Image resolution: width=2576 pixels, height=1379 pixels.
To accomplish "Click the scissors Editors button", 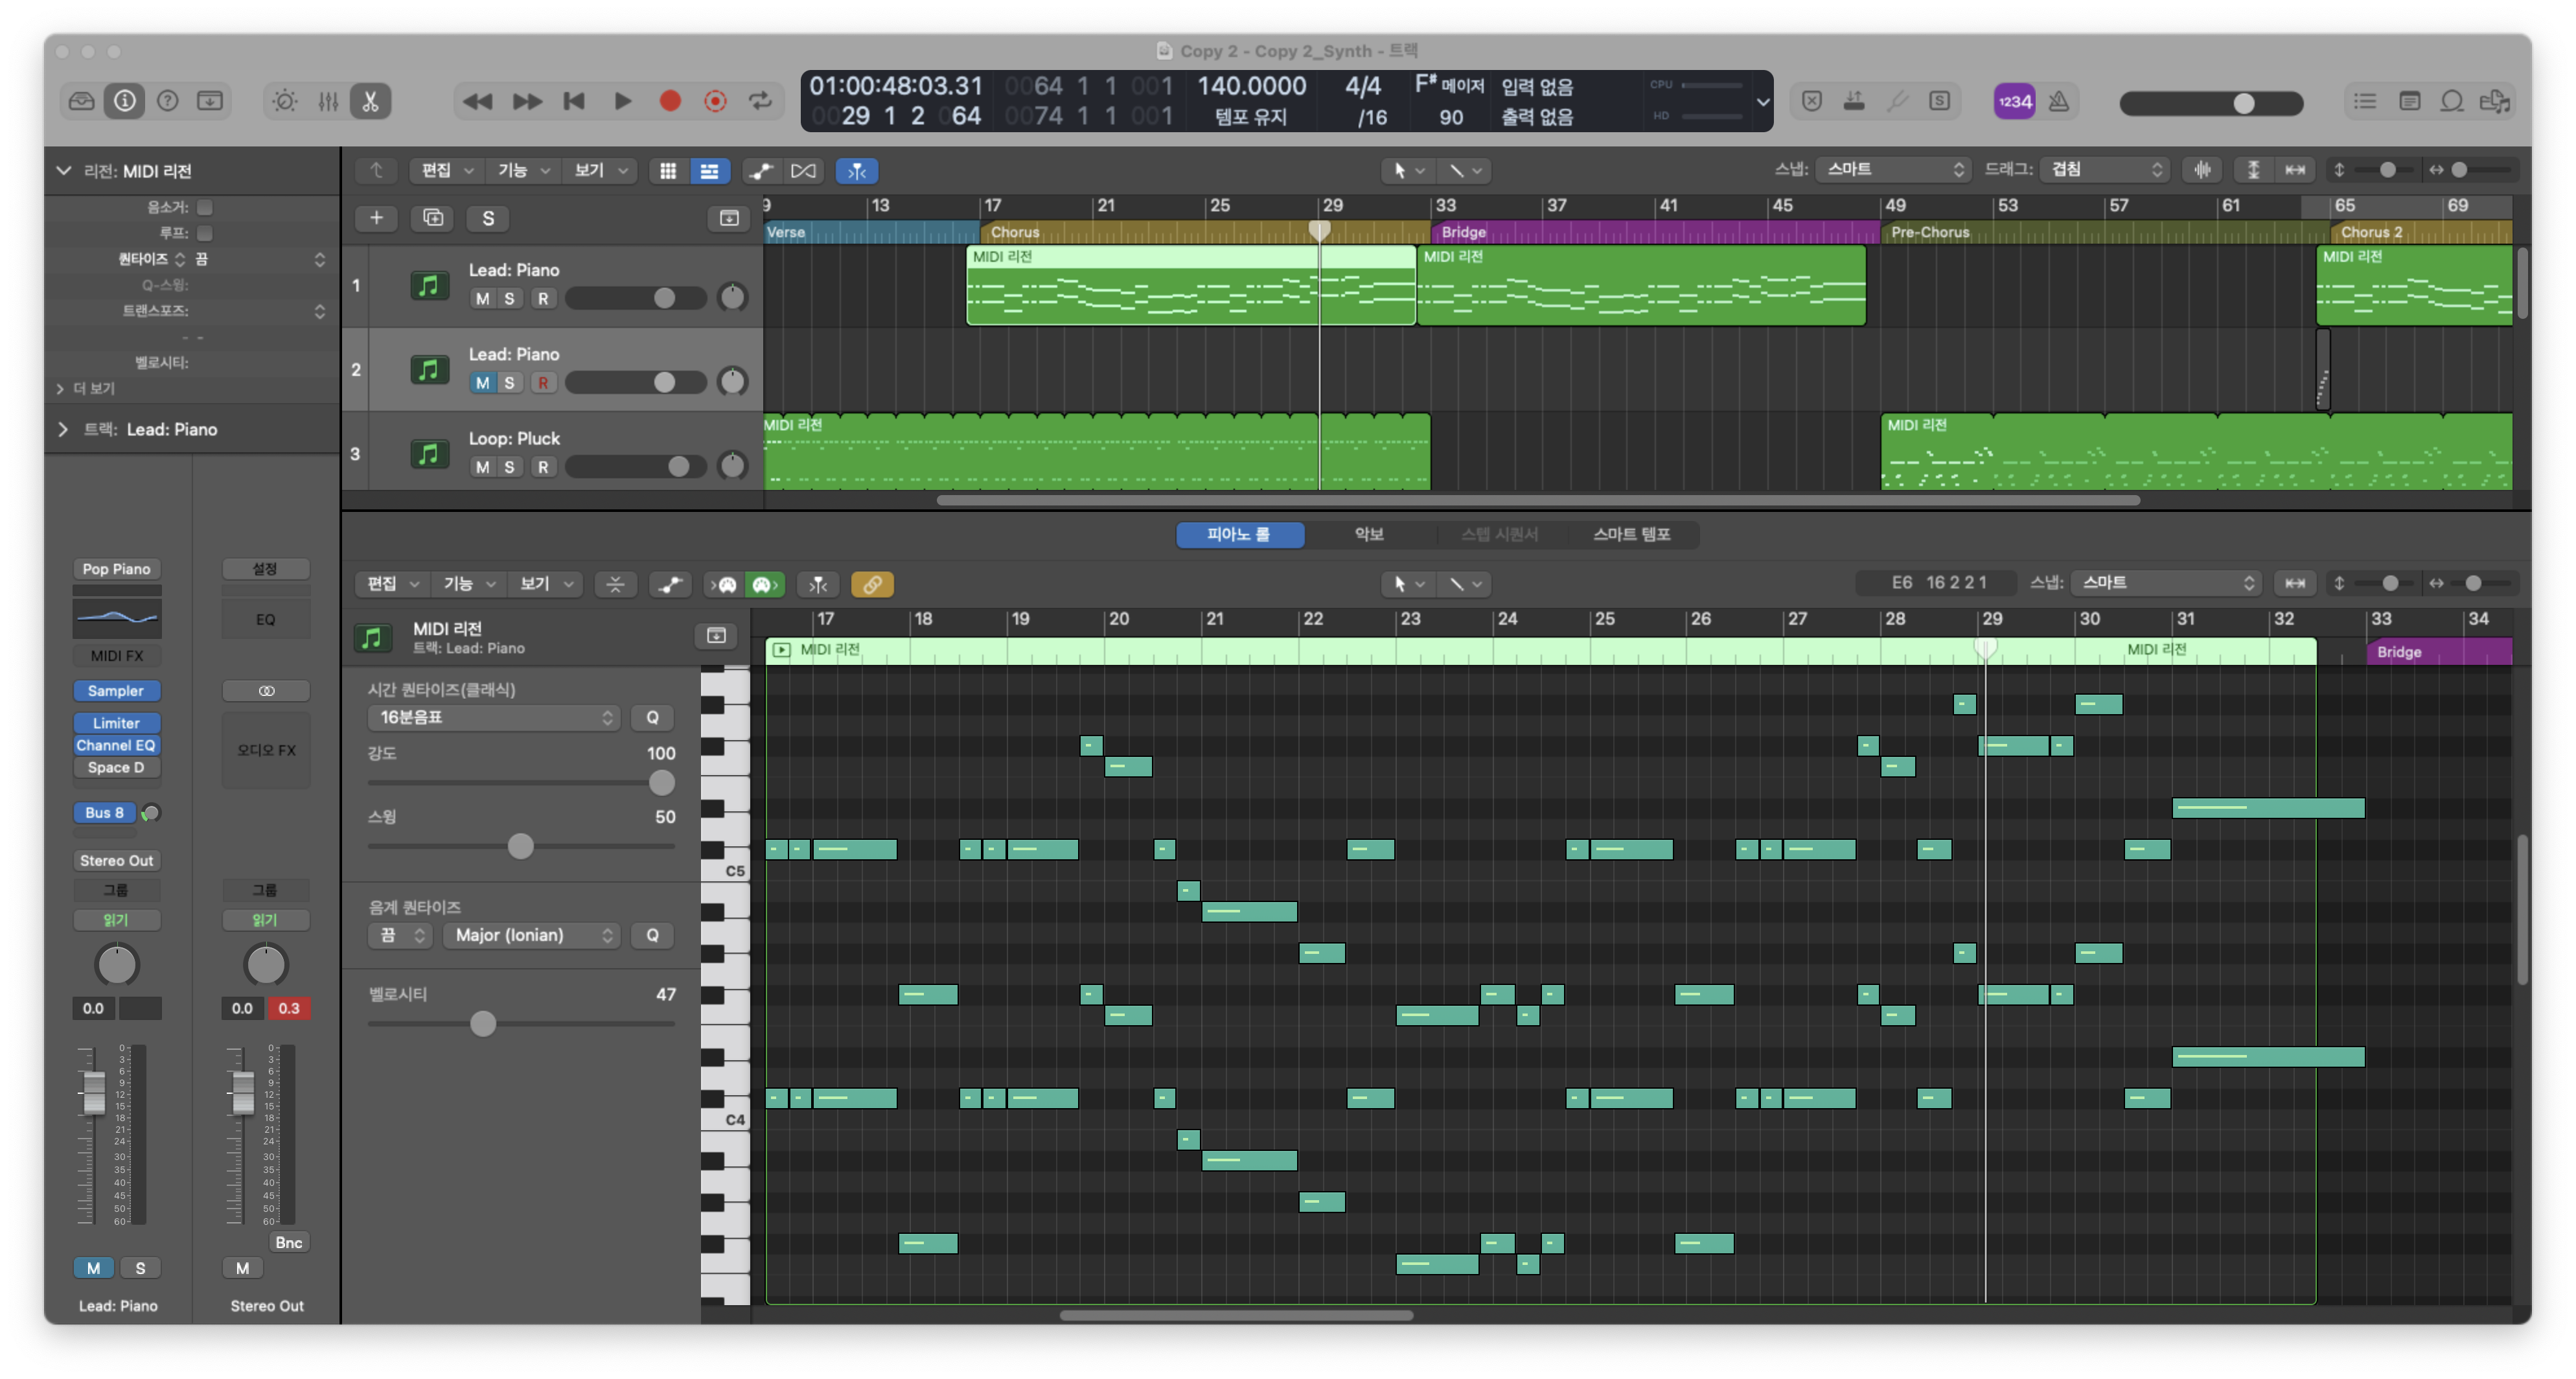I will point(370,101).
